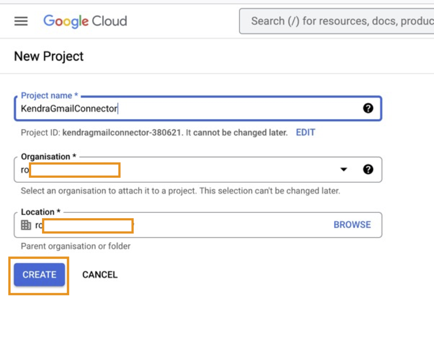The height and width of the screenshot is (351, 434).
Task: Click the building icon in Location field
Action: 26,225
